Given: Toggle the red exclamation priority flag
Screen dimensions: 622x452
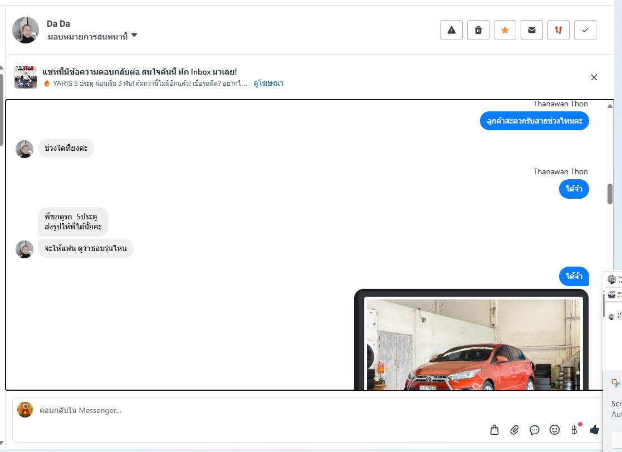Looking at the screenshot, I should tap(559, 30).
